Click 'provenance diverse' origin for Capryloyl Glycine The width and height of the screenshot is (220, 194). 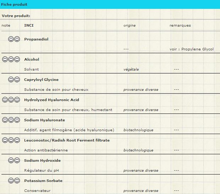point(141,90)
